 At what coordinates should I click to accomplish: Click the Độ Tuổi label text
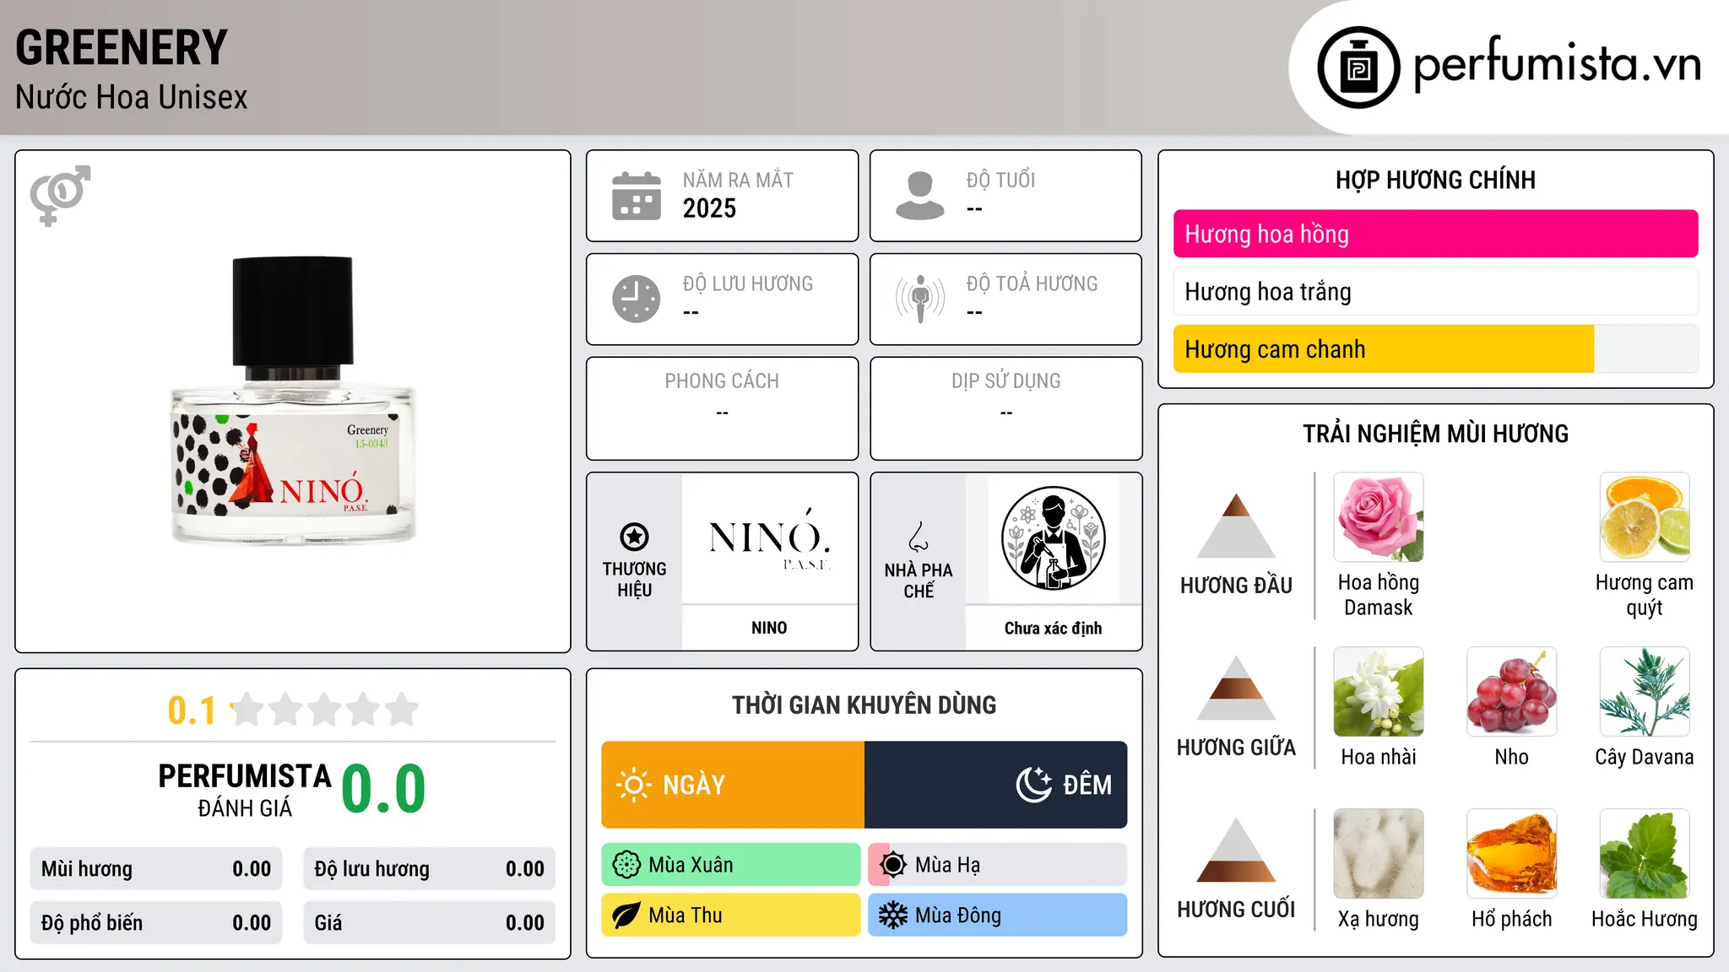click(1000, 180)
